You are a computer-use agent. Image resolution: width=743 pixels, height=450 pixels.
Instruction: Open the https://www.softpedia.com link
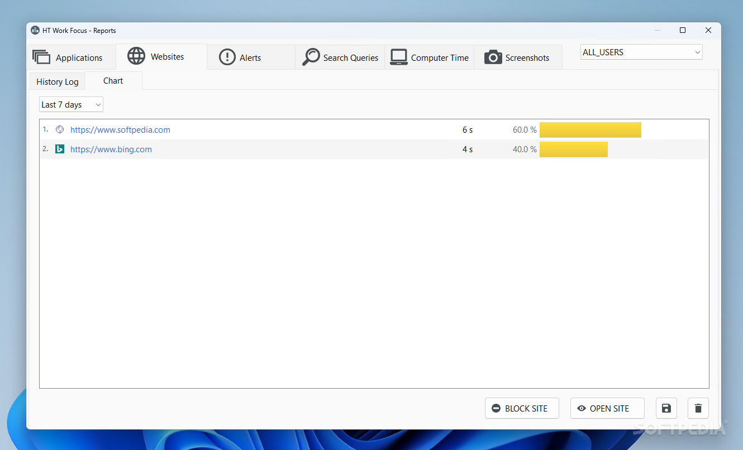click(x=120, y=130)
